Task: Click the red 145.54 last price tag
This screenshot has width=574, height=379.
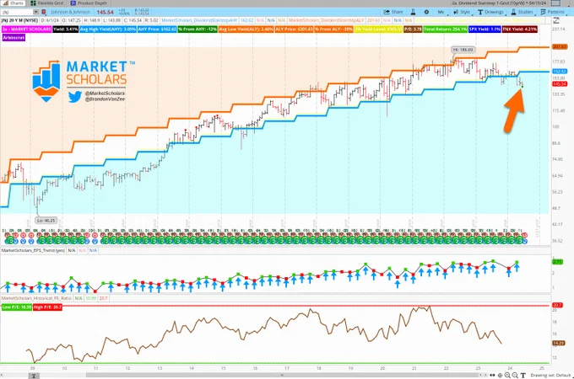Action: click(560, 84)
